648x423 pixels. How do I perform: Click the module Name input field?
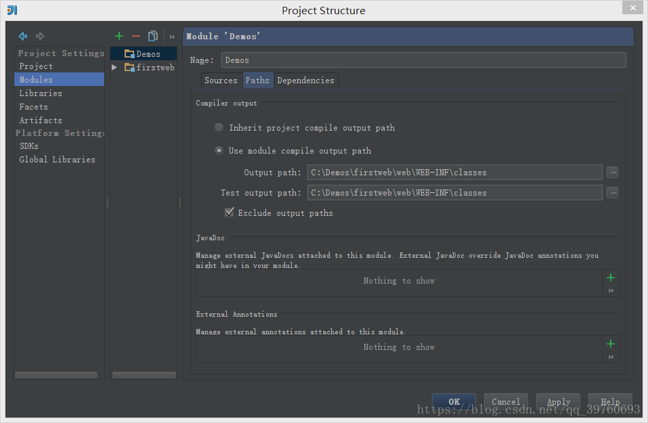pyautogui.click(x=424, y=60)
